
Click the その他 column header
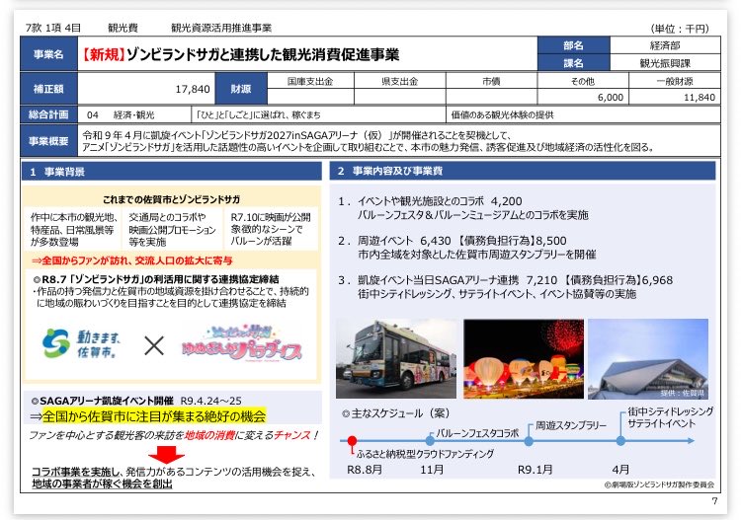click(583, 81)
